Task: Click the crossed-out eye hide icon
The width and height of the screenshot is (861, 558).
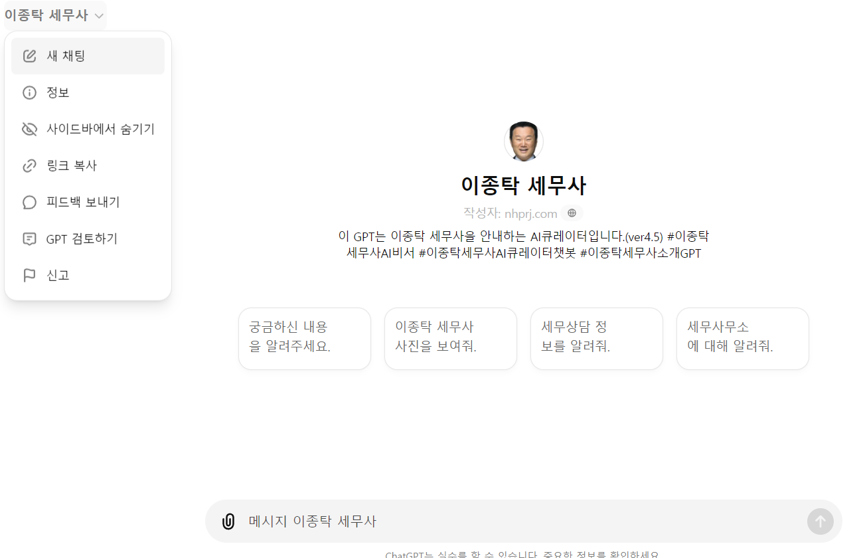Action: pos(29,129)
